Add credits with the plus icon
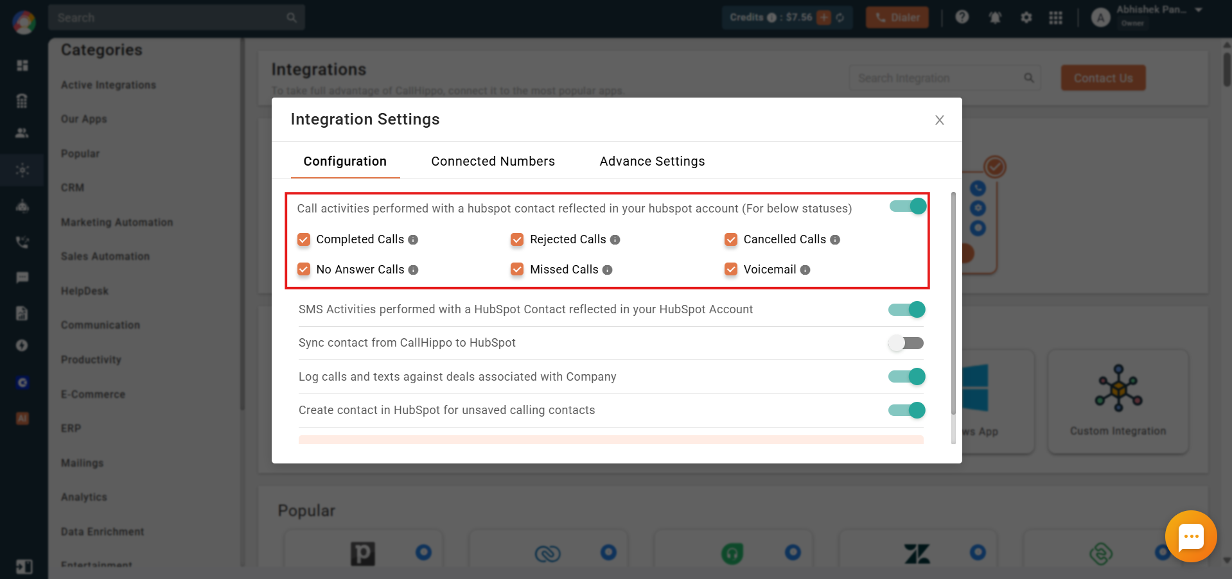1232x579 pixels. click(823, 17)
